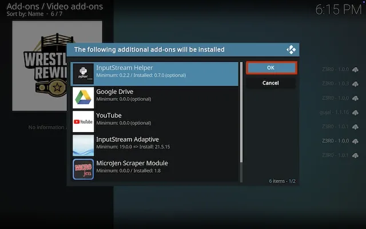
Task: Click the 'Sort by: Name' label
Action: click(25, 14)
